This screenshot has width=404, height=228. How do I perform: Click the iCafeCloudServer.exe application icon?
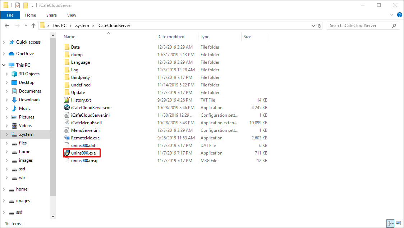[x=66, y=107]
